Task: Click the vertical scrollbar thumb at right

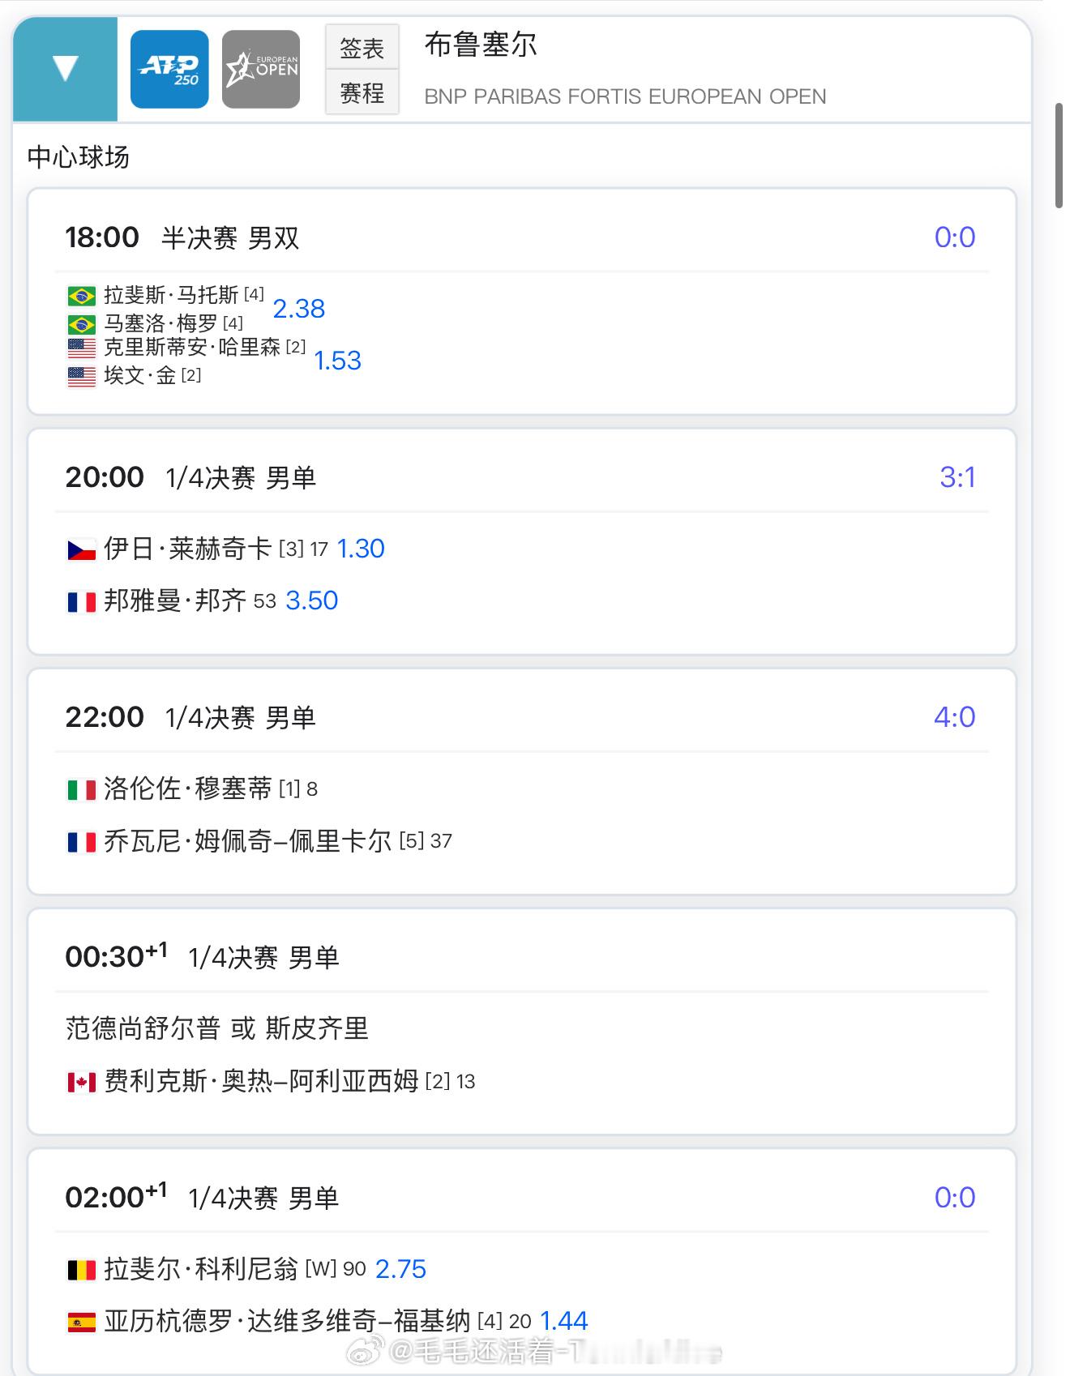Action: coord(1059,154)
